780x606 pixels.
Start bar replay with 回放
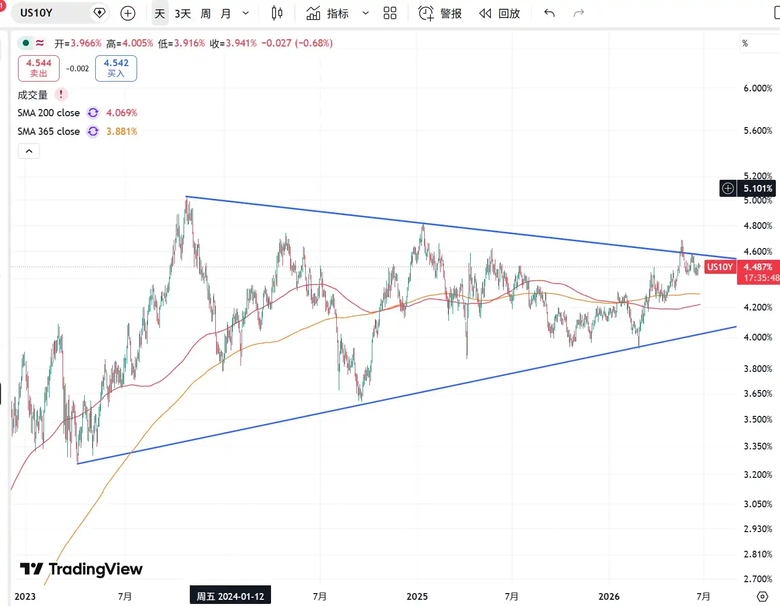(500, 13)
